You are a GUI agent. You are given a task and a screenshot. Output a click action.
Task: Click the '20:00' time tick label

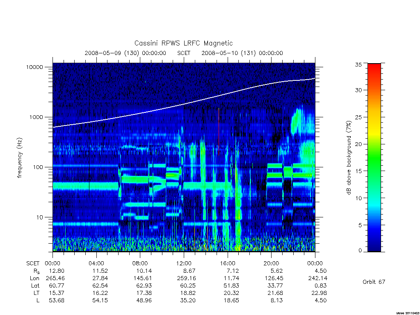[x=271, y=263]
